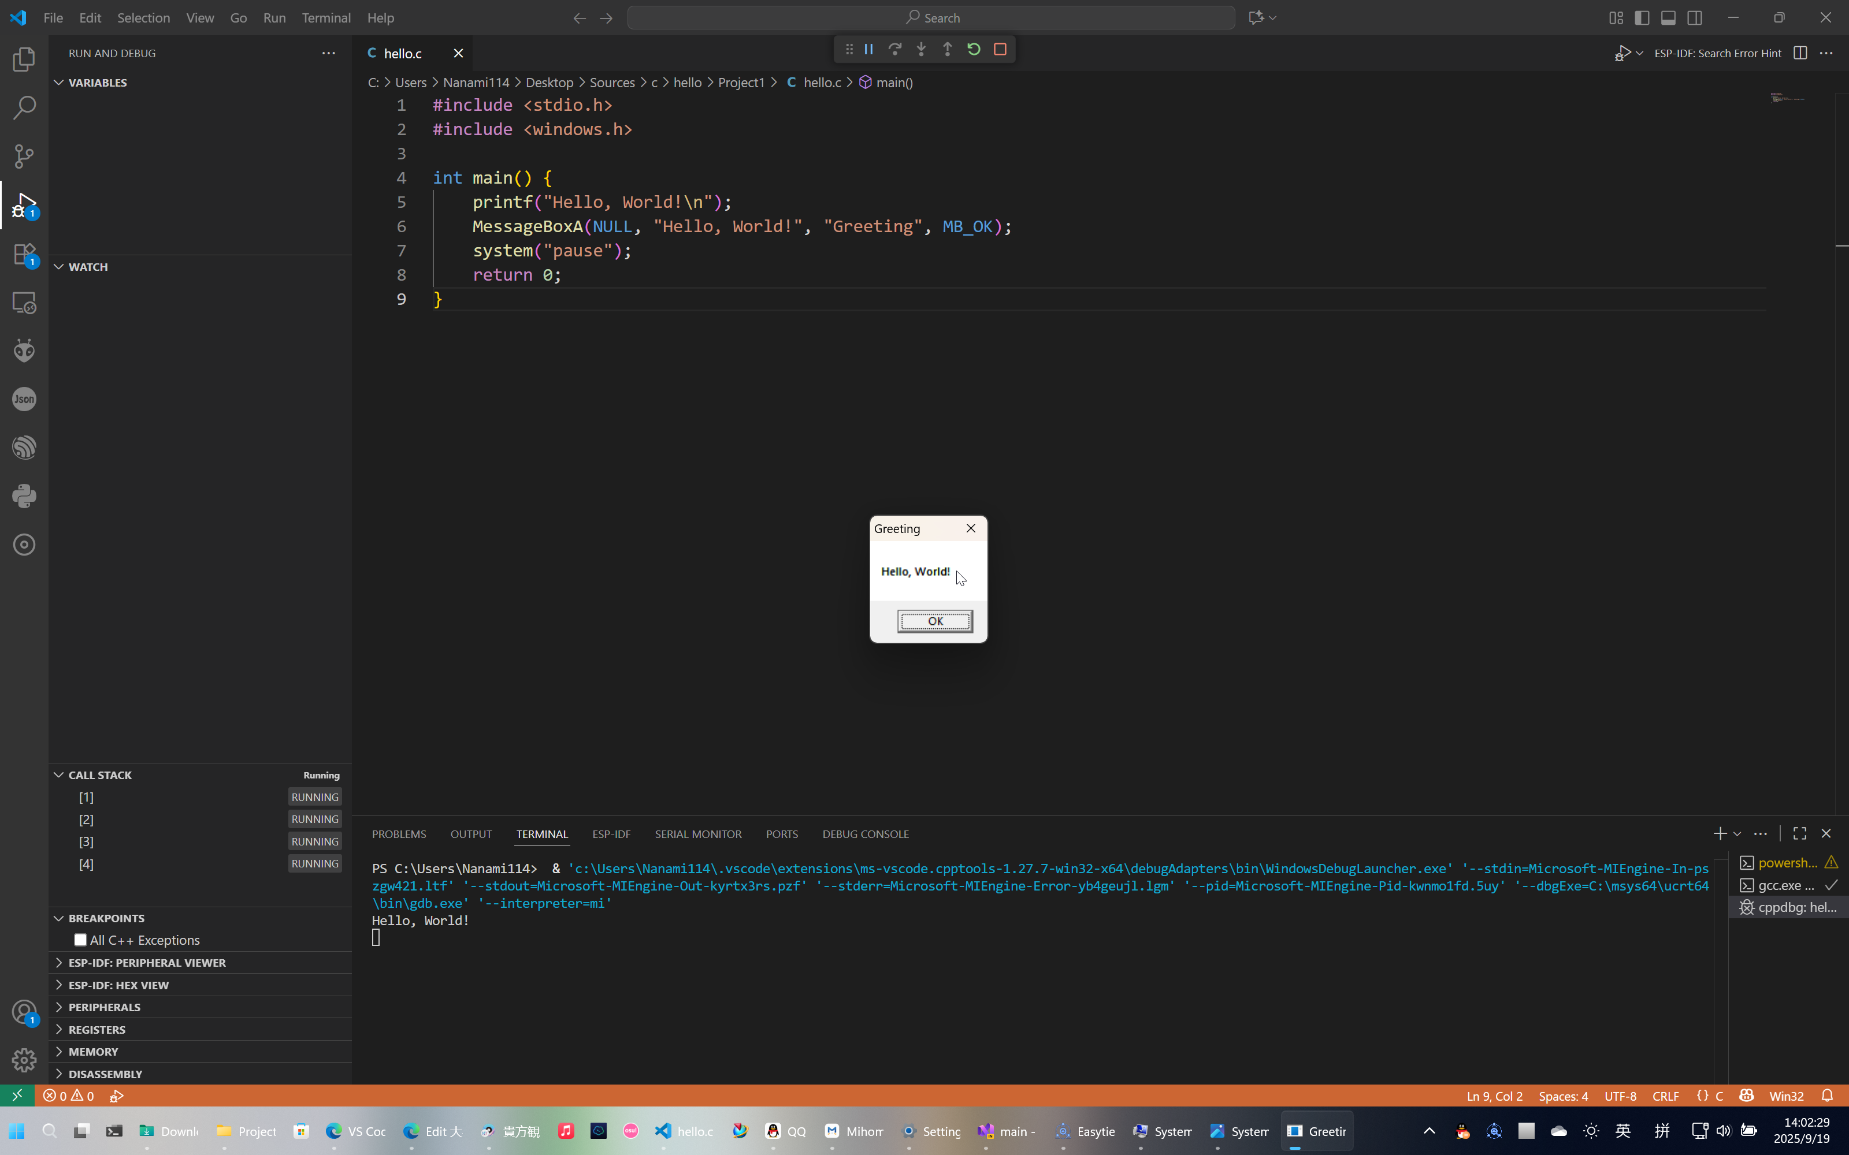1849x1155 pixels.
Task: Open the Remote Explorer view
Action: 24,303
